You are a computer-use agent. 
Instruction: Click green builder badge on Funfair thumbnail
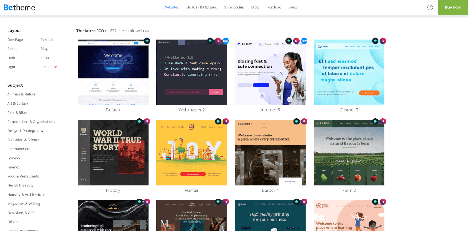point(218,121)
